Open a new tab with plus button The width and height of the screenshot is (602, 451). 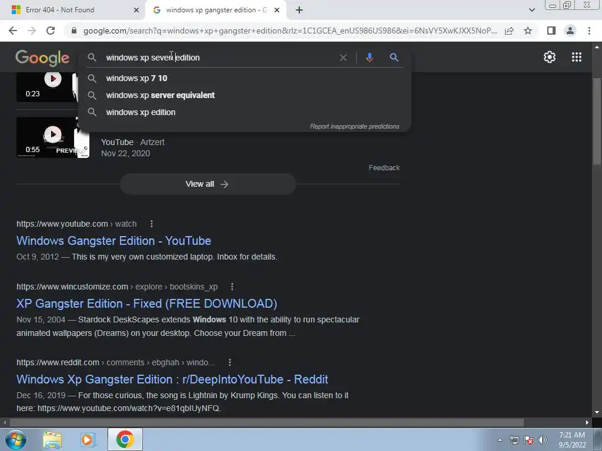tap(299, 10)
